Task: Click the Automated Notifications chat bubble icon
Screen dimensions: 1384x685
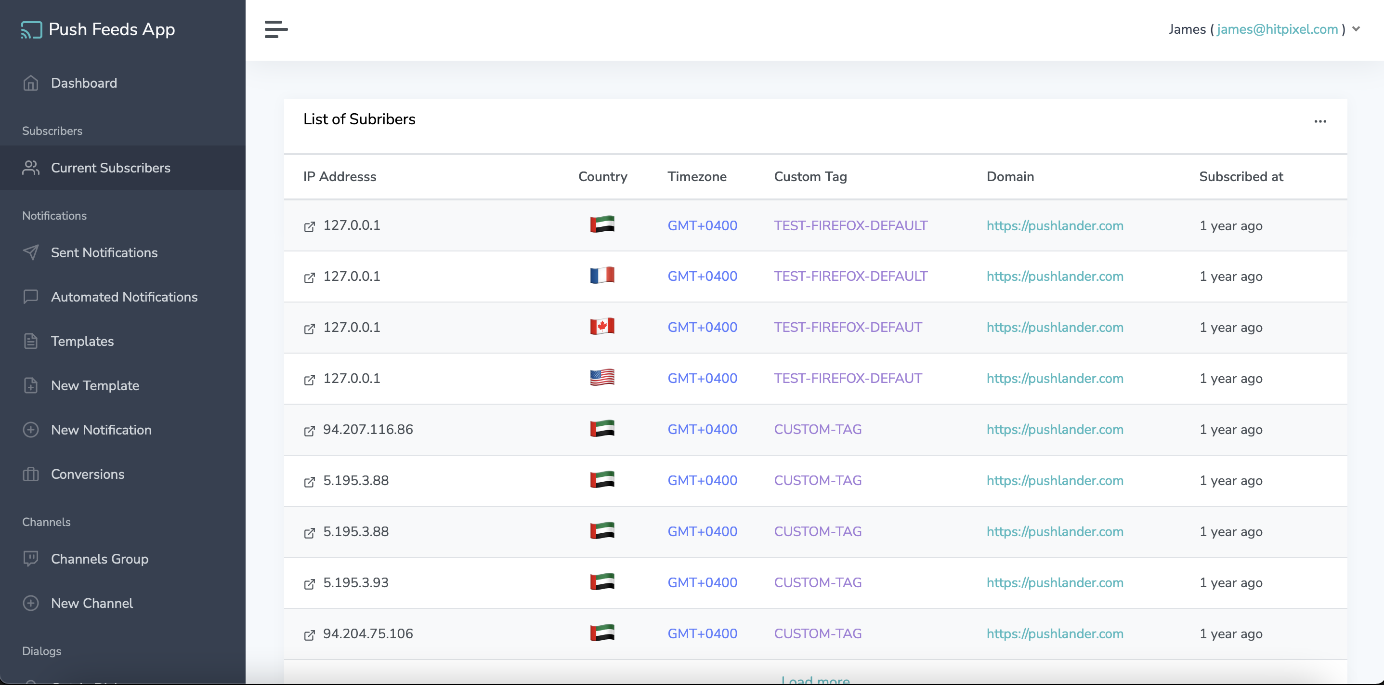Action: point(31,297)
